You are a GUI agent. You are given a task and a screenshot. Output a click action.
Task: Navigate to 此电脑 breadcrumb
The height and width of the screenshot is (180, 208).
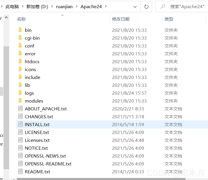click(x=12, y=6)
